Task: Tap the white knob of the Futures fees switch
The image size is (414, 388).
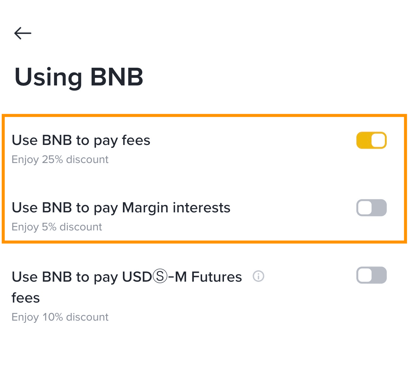Action: coord(365,275)
